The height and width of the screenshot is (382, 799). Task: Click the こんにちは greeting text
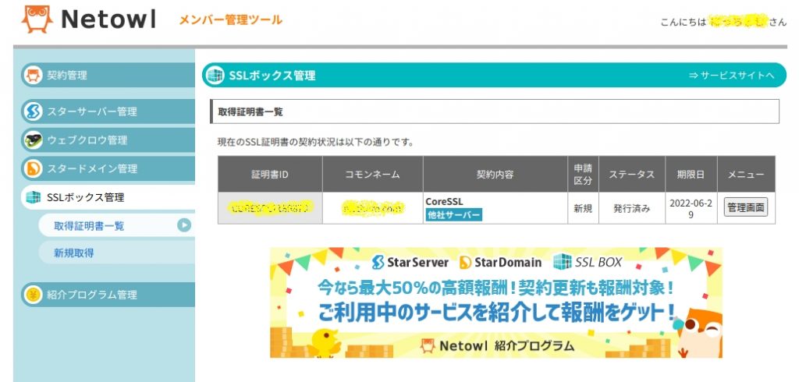point(684,22)
